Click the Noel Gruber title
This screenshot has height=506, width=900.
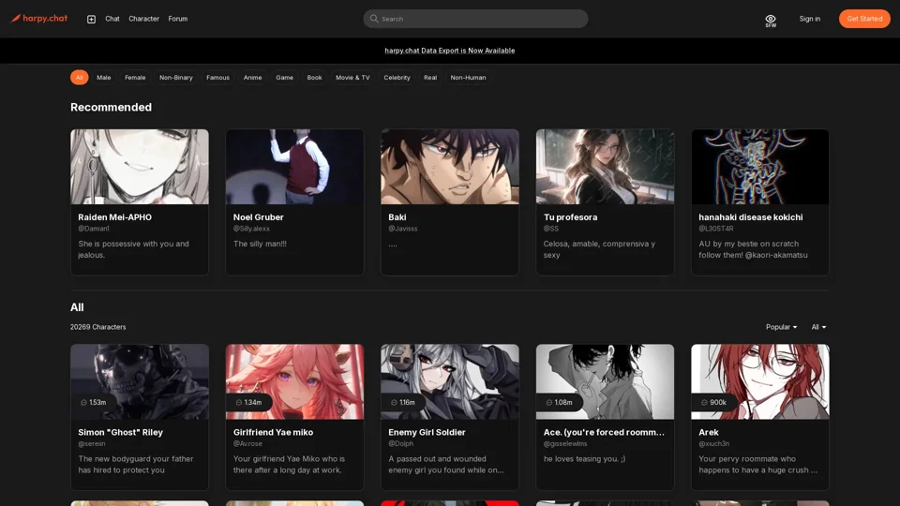point(259,217)
